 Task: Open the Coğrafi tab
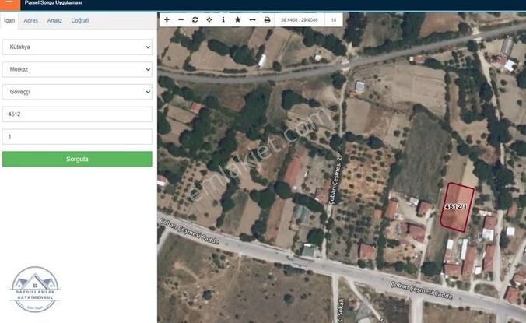tap(80, 20)
